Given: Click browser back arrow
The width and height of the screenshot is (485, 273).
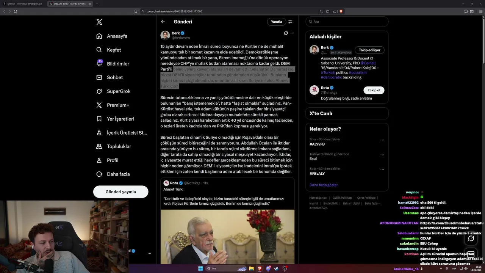Looking at the screenshot, I should point(4,11).
